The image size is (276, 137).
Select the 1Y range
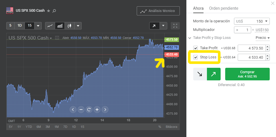(19, 127)
